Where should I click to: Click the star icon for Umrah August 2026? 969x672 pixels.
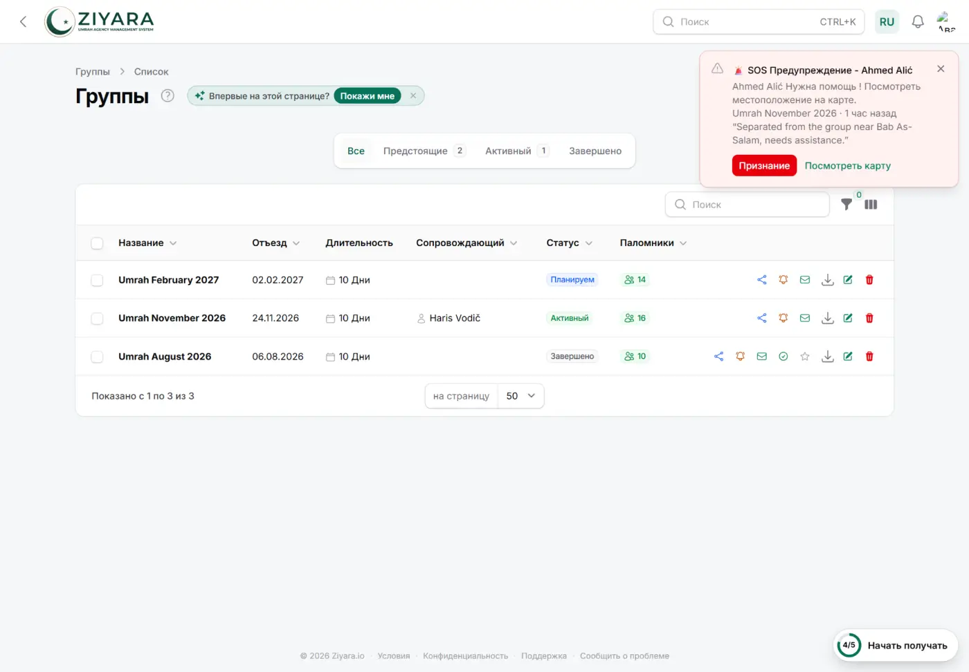click(x=805, y=357)
